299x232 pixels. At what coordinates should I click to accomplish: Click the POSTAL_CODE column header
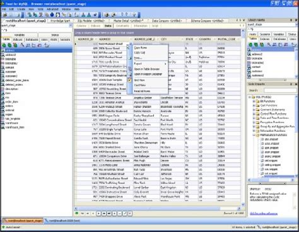point(228,39)
